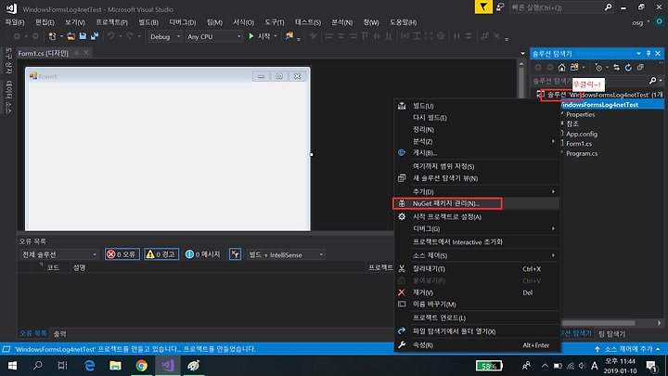Image resolution: width=668 pixels, height=376 pixels.
Task: Click the Visual Studio taskbar icon
Action: (168, 366)
